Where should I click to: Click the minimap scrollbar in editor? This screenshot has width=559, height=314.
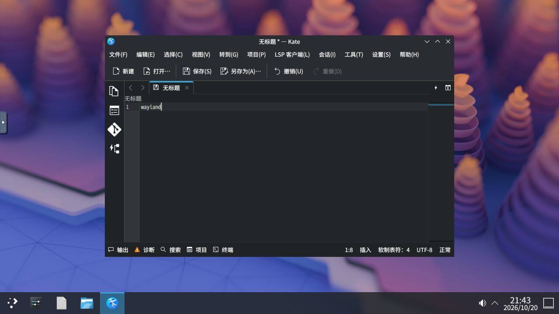pos(441,172)
